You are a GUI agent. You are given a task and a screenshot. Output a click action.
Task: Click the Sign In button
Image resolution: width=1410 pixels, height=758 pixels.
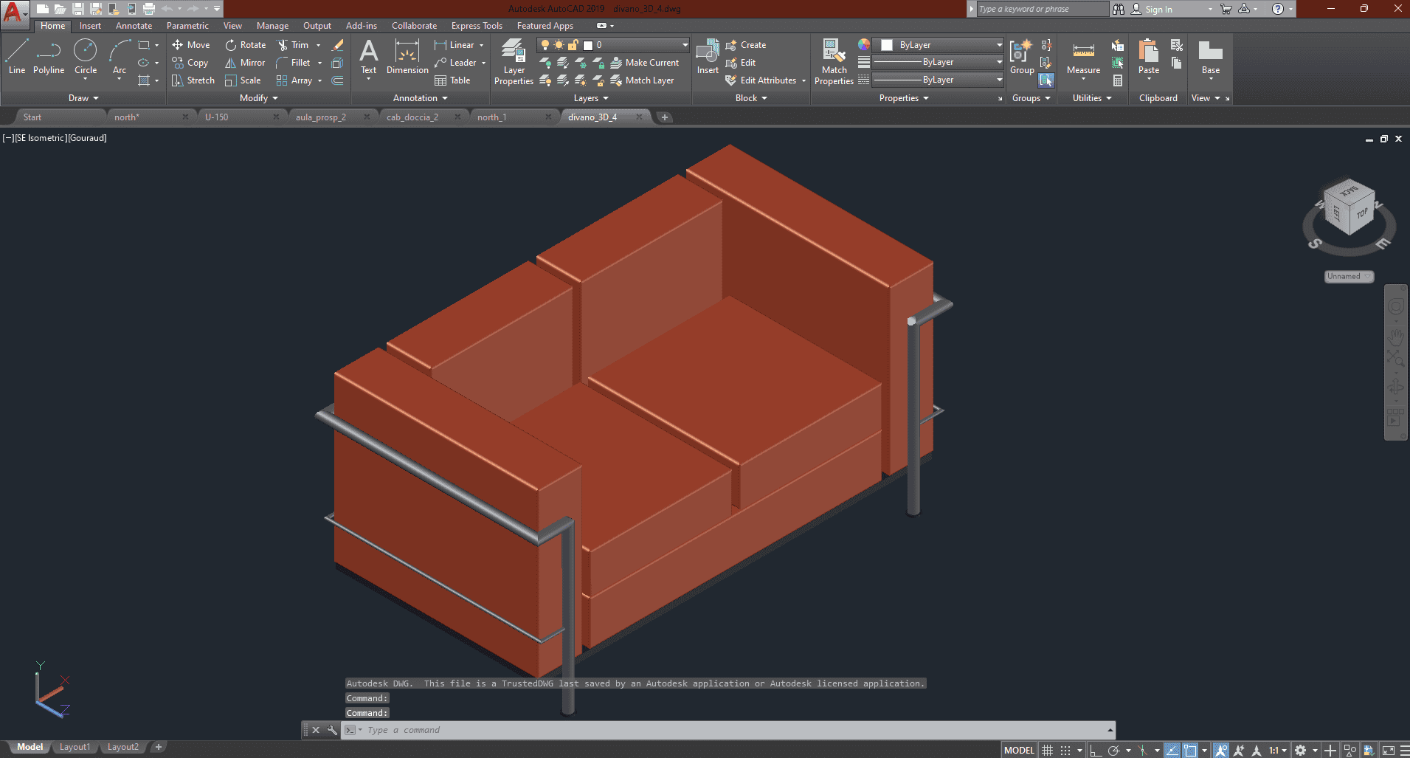[1158, 10]
